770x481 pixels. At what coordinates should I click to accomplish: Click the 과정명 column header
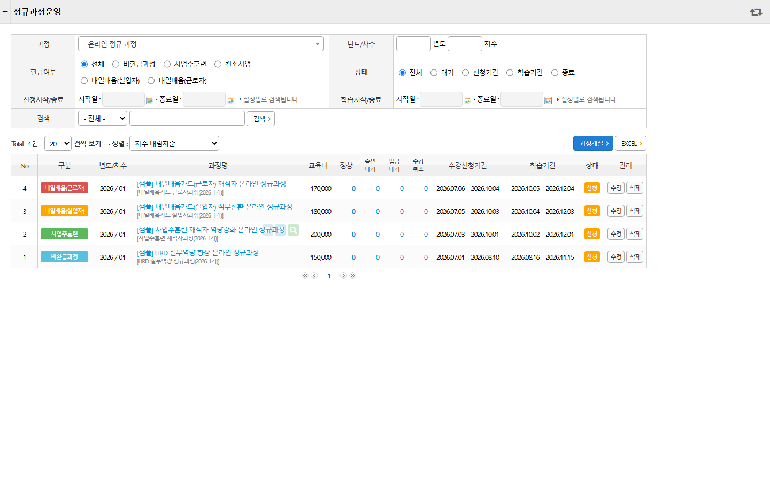(218, 166)
